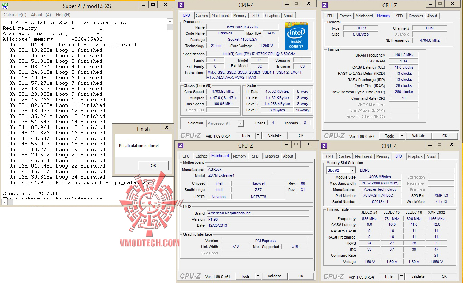Click the CPU-Z logo icon of CPU window
Image resolution: width=463 pixels, height=283 pixels.
[x=181, y=5]
